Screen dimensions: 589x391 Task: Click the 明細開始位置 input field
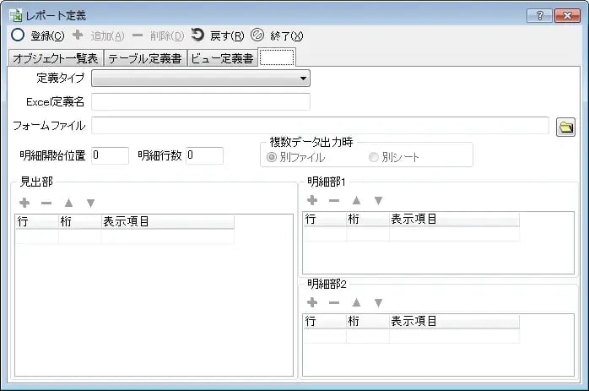[x=110, y=155]
